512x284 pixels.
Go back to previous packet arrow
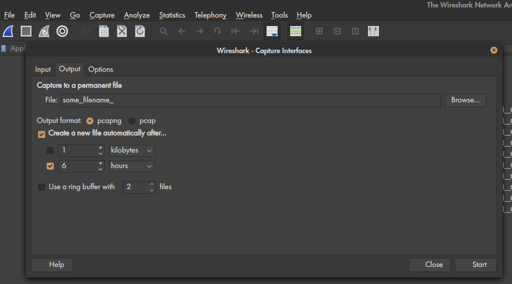pyautogui.click(x=182, y=31)
